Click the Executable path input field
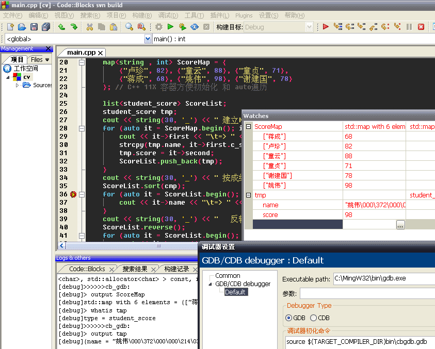435x349 pixels. pos(384,278)
